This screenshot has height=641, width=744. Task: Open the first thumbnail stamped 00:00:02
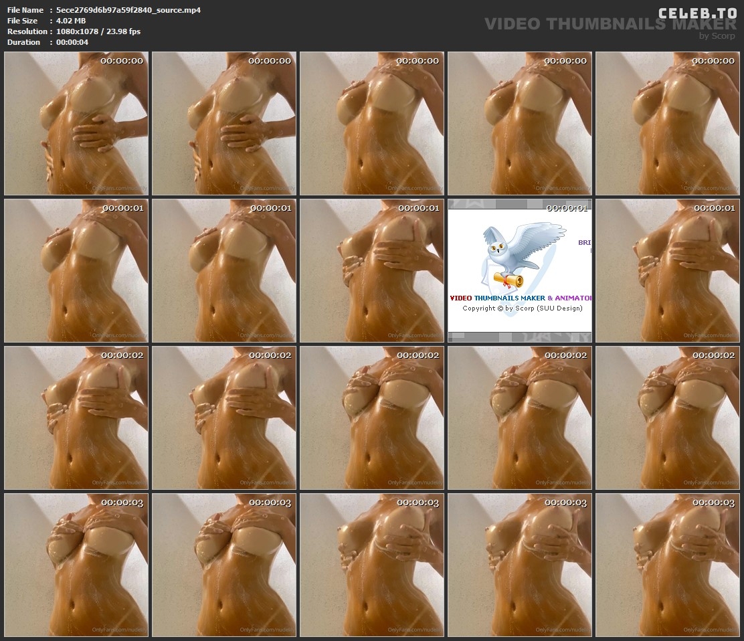(76, 418)
